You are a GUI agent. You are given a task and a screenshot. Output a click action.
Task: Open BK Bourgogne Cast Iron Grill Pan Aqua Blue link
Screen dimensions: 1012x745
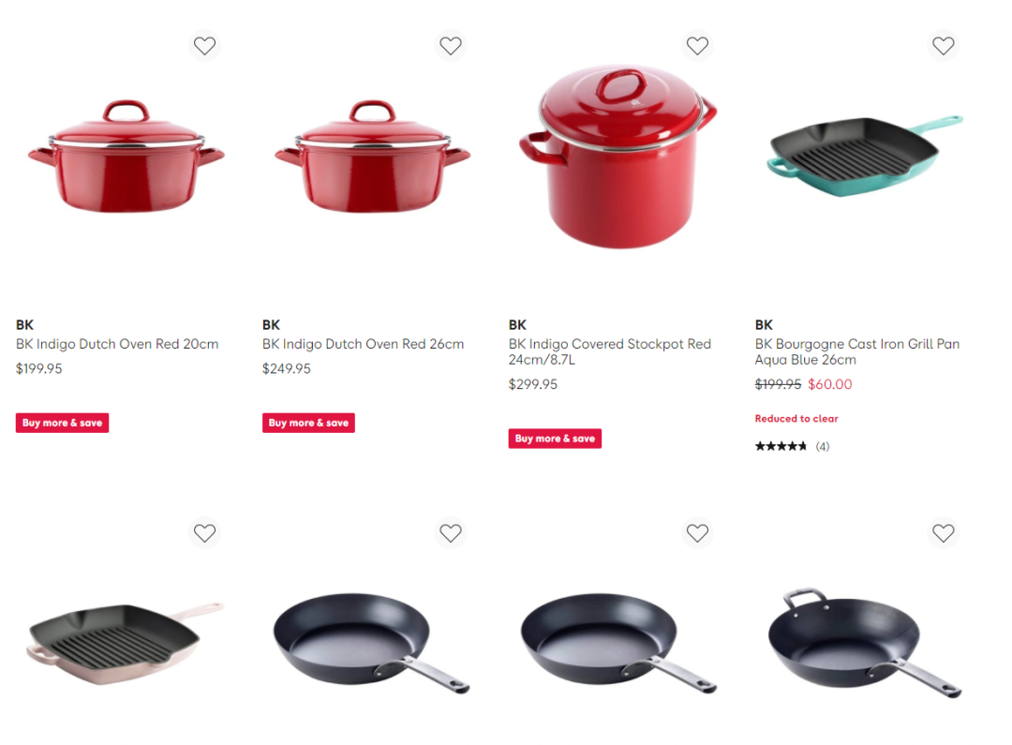click(857, 351)
